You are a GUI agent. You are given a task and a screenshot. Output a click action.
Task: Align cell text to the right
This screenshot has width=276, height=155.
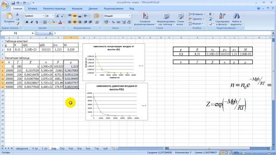coord(79,22)
